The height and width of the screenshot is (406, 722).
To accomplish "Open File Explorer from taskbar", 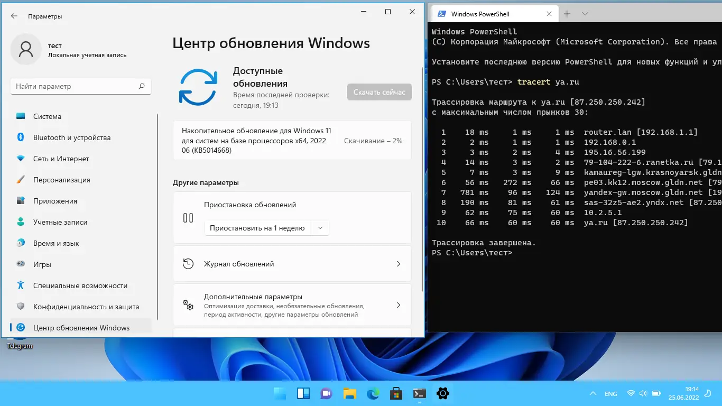I will click(x=350, y=393).
